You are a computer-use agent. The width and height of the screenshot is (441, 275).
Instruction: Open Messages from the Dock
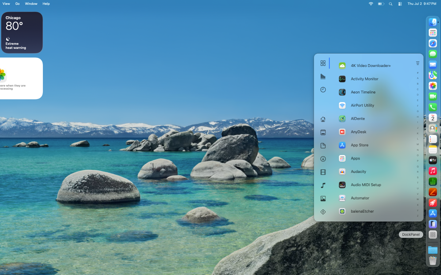[433, 54]
